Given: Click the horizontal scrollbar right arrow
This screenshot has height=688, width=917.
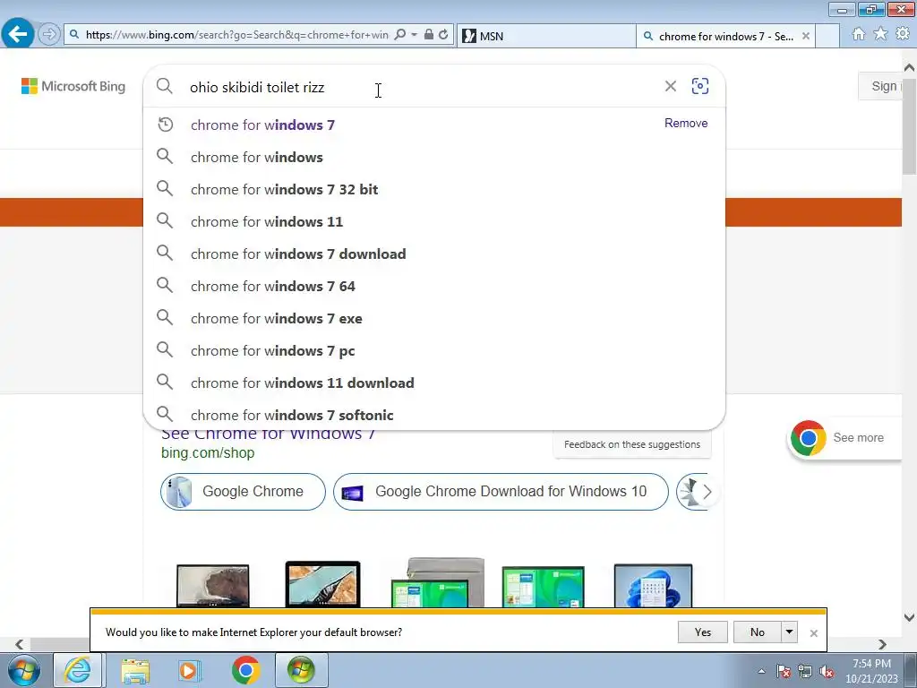Looking at the screenshot, I should pyautogui.click(x=882, y=645).
